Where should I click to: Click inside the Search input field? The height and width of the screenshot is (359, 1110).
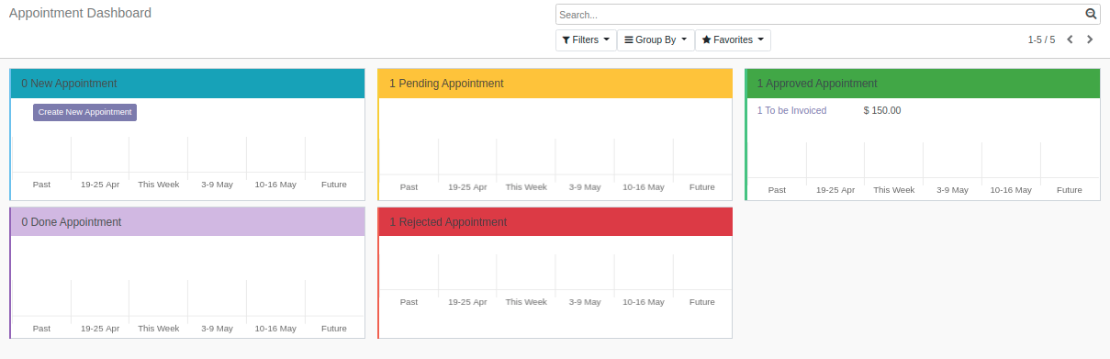pyautogui.click(x=821, y=14)
